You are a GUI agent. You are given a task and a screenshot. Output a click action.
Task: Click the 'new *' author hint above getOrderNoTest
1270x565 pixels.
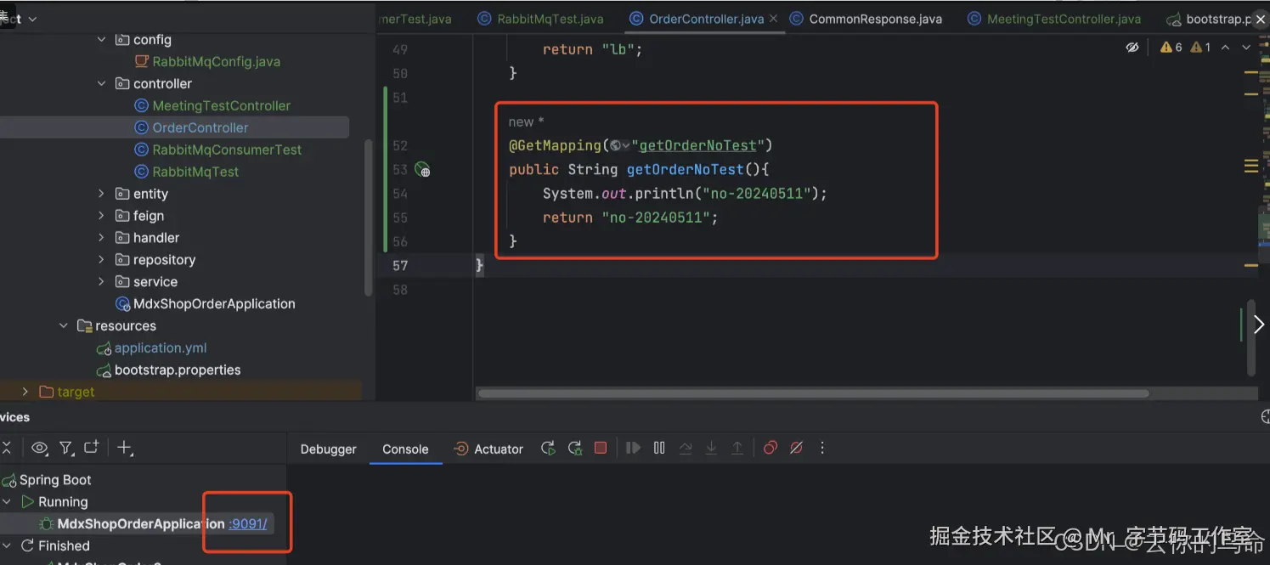click(x=526, y=121)
